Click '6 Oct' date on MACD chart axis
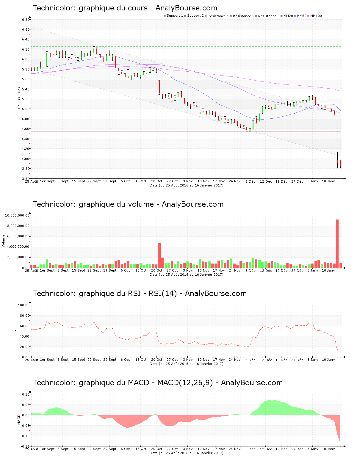The image size is (357, 461). pos(125,449)
